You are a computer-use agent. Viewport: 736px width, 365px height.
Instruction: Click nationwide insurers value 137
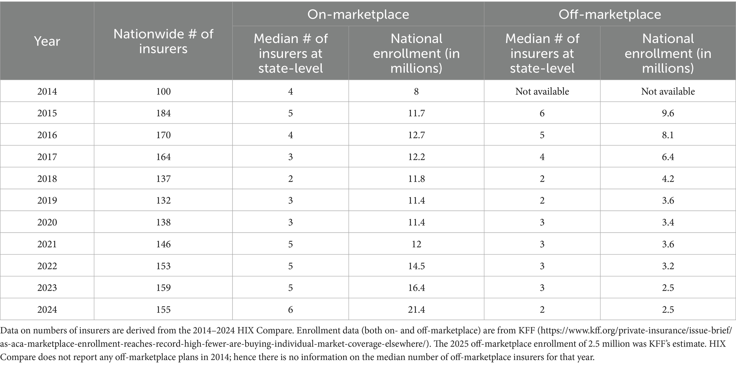tap(163, 179)
